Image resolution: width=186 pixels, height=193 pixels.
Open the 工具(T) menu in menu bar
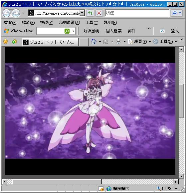(92, 23)
